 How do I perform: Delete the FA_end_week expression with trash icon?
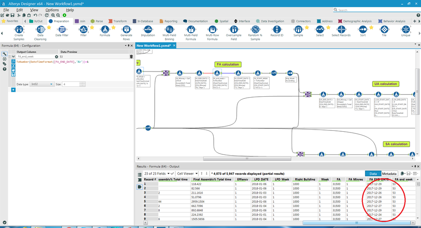coord(131,56)
